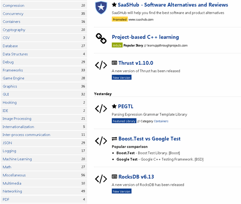Select the Networking category
This screenshot has height=204, width=241.
click(x=44, y=191)
